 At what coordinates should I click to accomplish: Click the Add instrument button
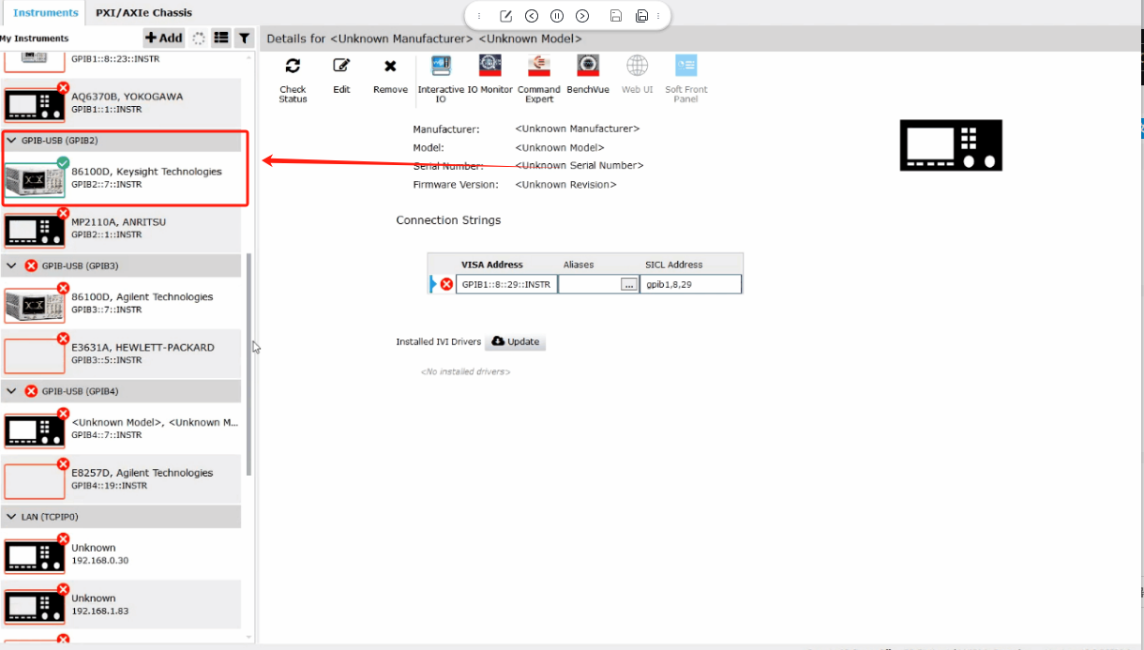(164, 38)
